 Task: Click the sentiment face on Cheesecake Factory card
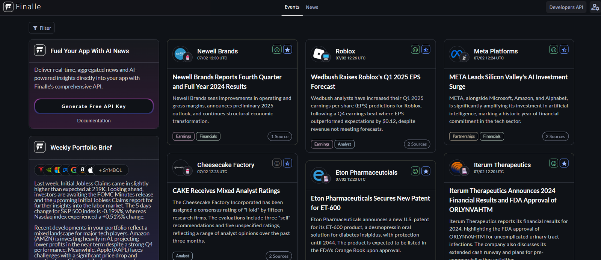pyautogui.click(x=277, y=163)
